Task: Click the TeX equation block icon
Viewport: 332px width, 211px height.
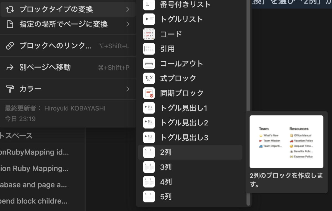Action: [x=149, y=78]
